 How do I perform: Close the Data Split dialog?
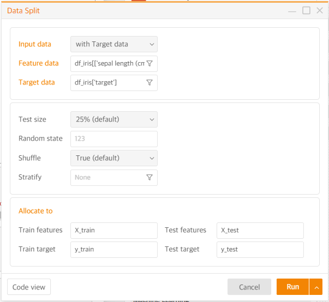click(320, 10)
